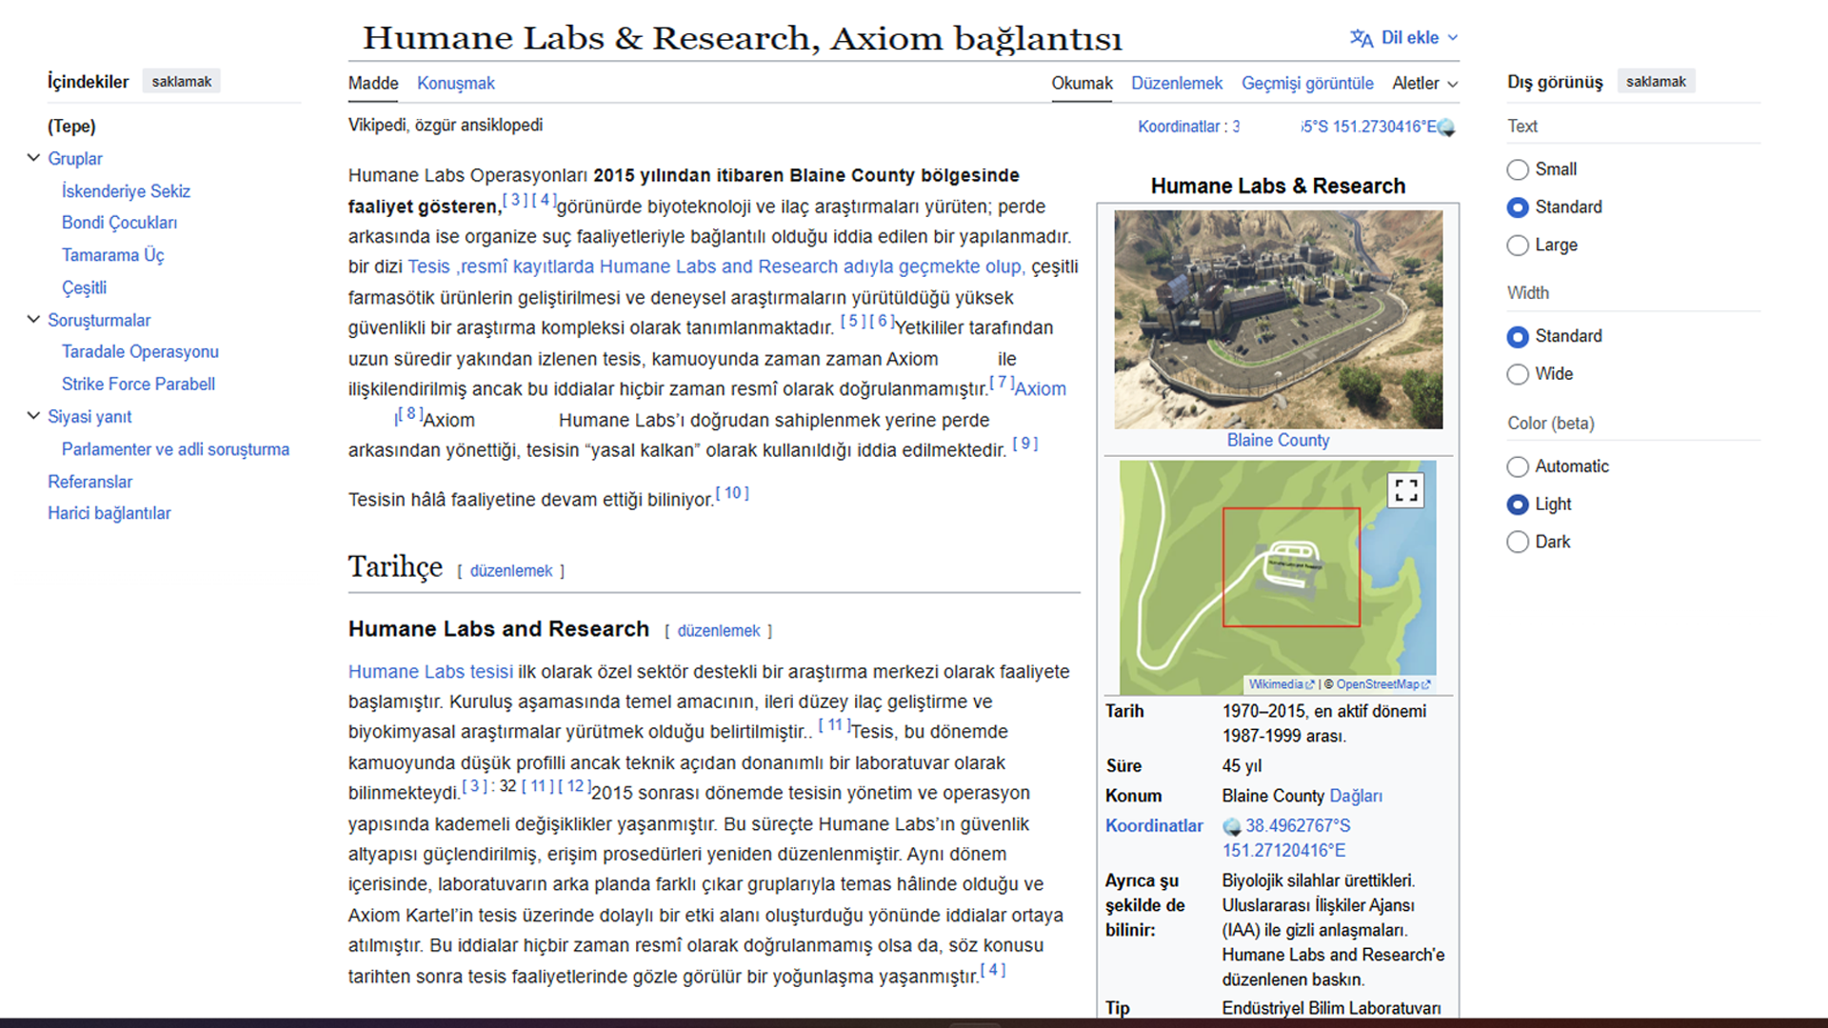This screenshot has width=1828, height=1028.
Task: Select Standard text size
Action: click(x=1518, y=208)
